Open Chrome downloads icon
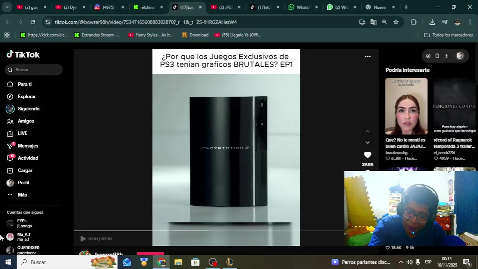 point(432,22)
